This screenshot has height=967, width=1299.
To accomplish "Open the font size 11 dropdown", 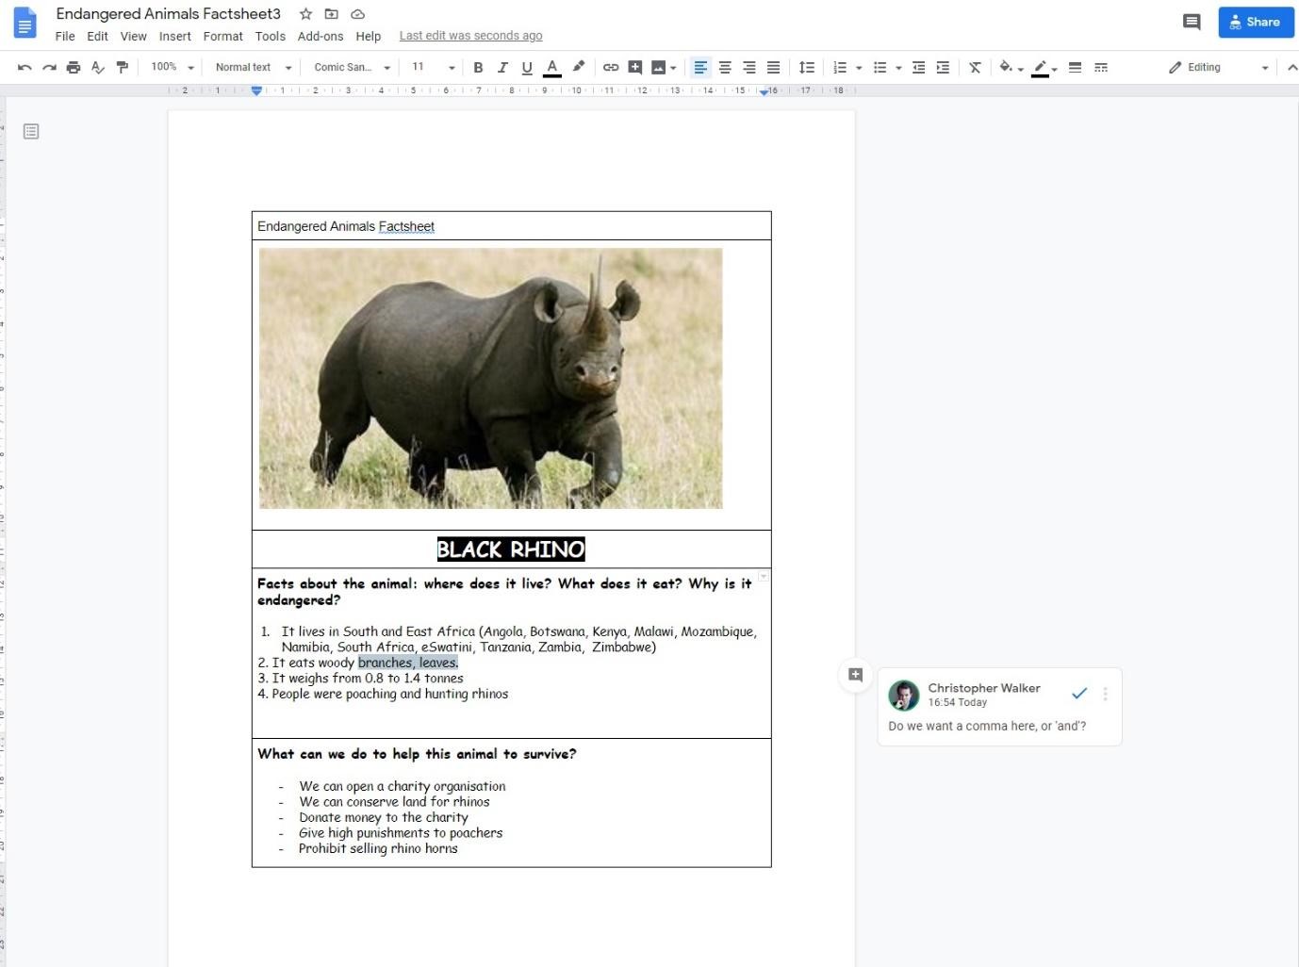I will click(433, 67).
